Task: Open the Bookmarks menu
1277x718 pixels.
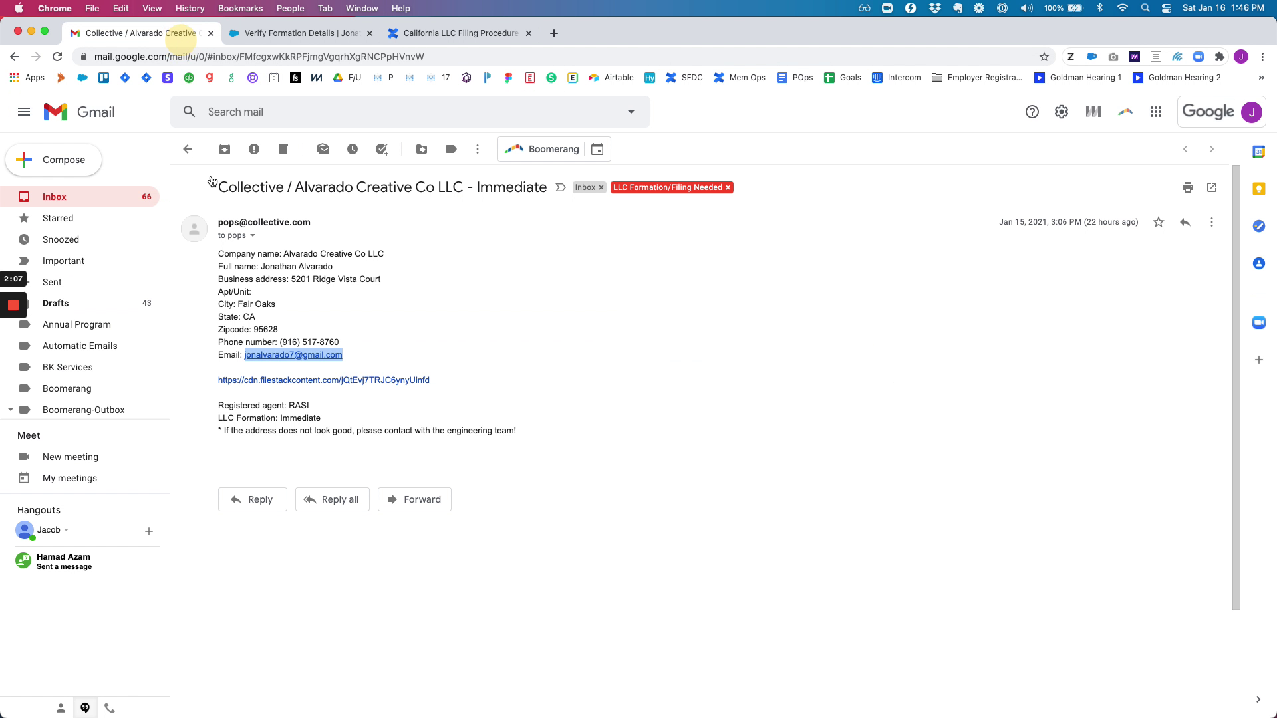Action: coord(240,8)
